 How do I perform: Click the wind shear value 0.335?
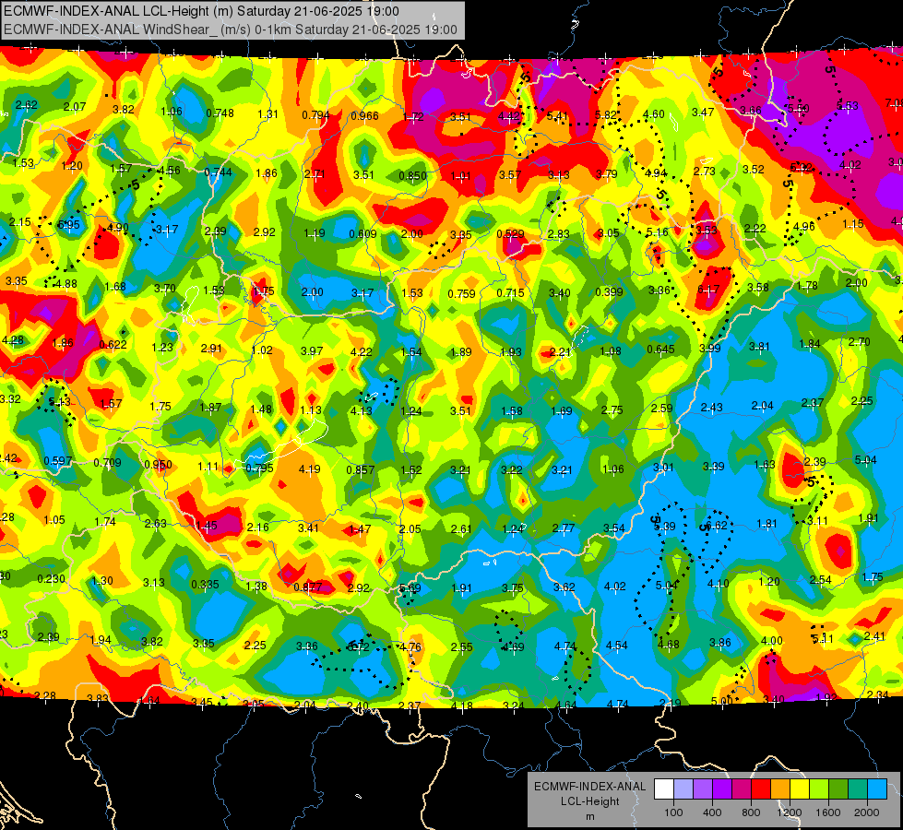[x=205, y=584]
